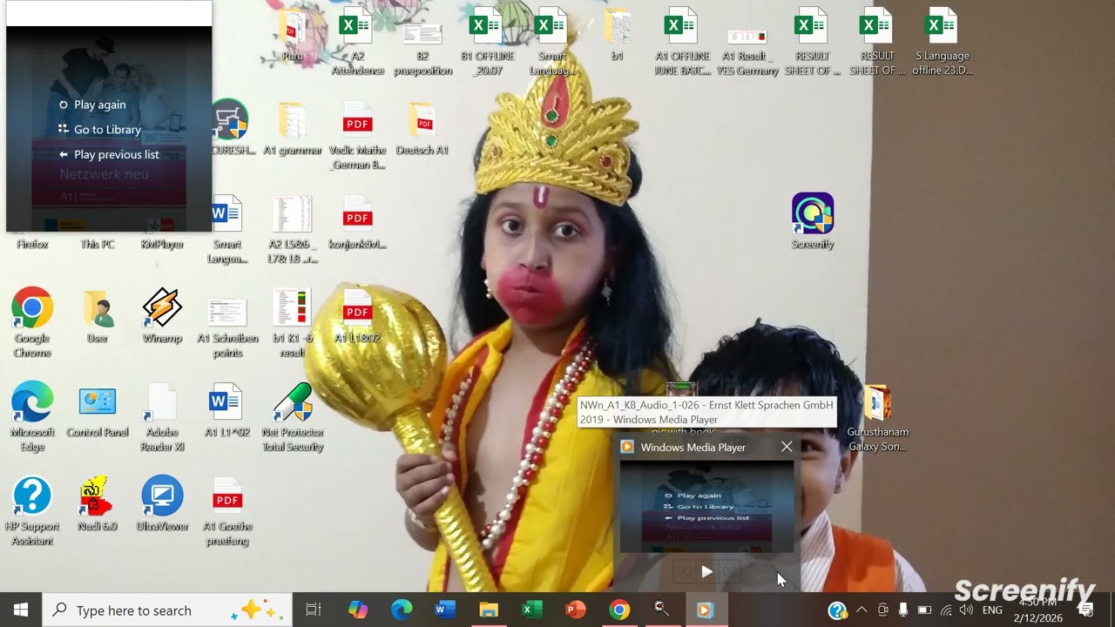Select the B1 OFFLINE_20.07 Excel file
This screenshot has height=627, width=1115.
487,41
